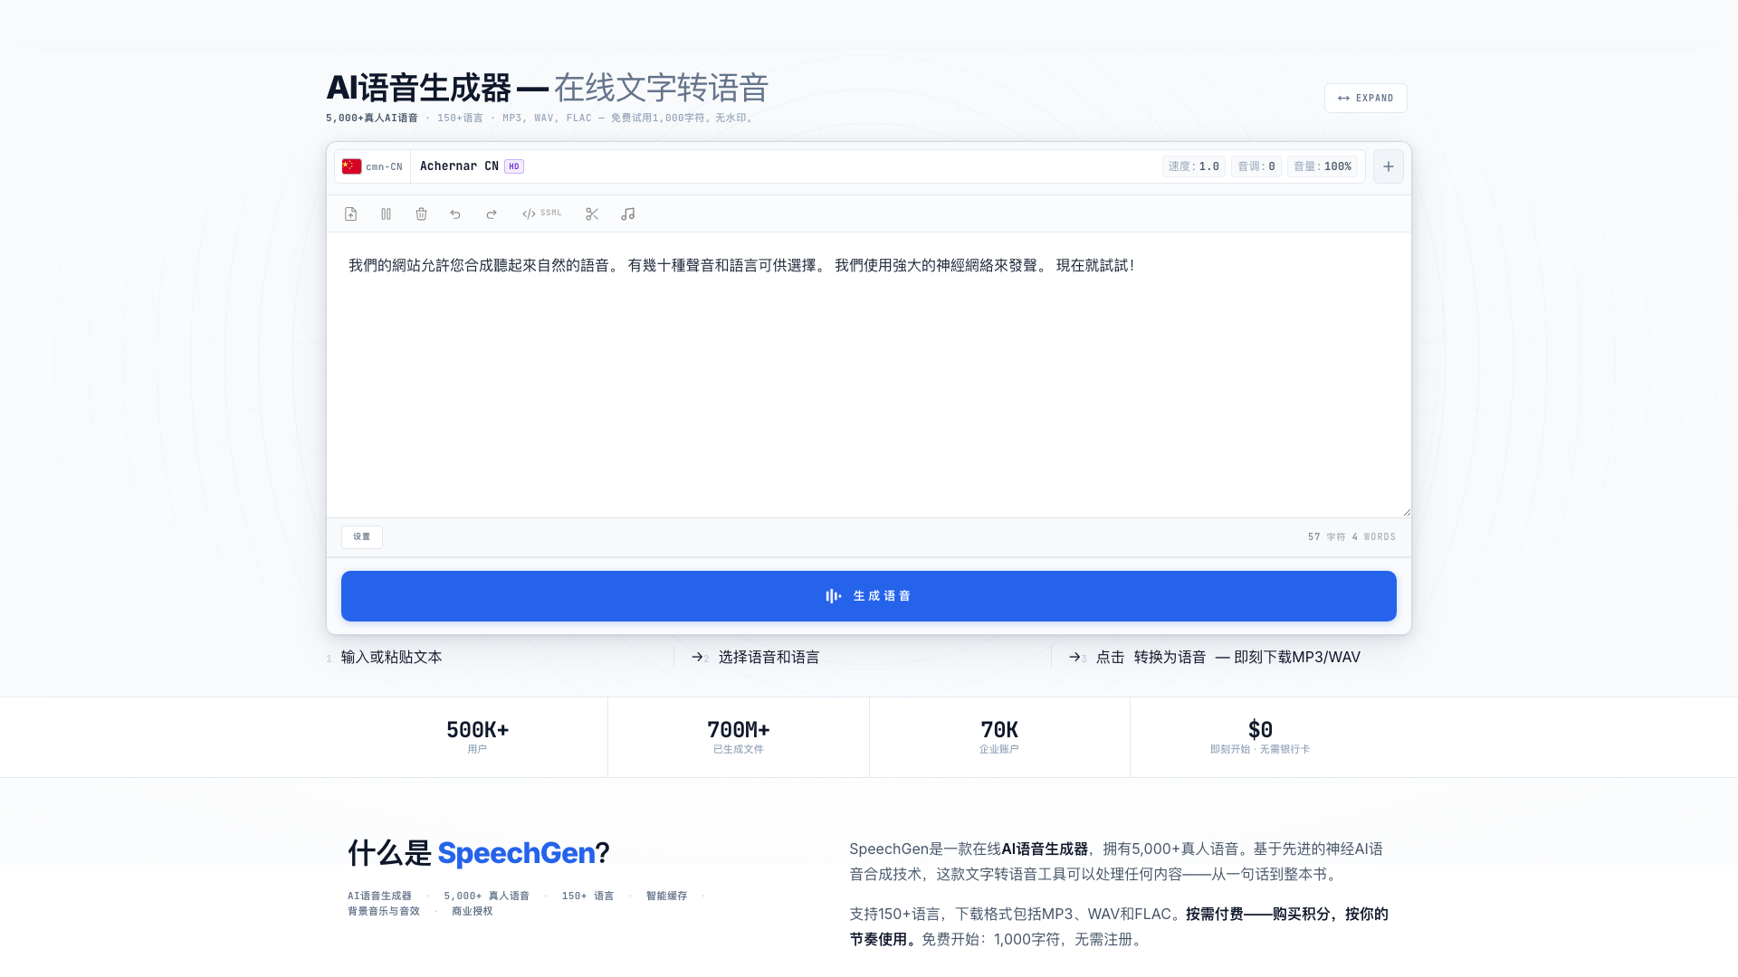The image size is (1738, 977).
Task: Insert a pause with the pause icon
Action: [x=387, y=214]
